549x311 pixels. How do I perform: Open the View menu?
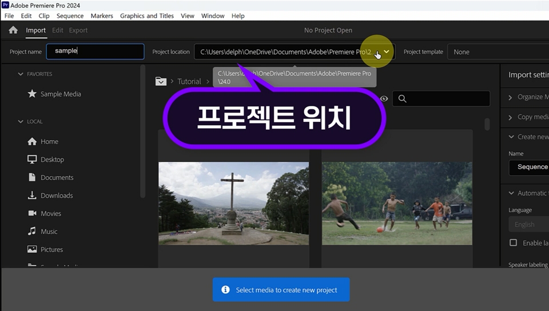click(188, 16)
